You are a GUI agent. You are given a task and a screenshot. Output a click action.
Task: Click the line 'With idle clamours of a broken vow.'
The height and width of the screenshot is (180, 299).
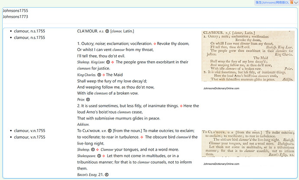click(108, 93)
